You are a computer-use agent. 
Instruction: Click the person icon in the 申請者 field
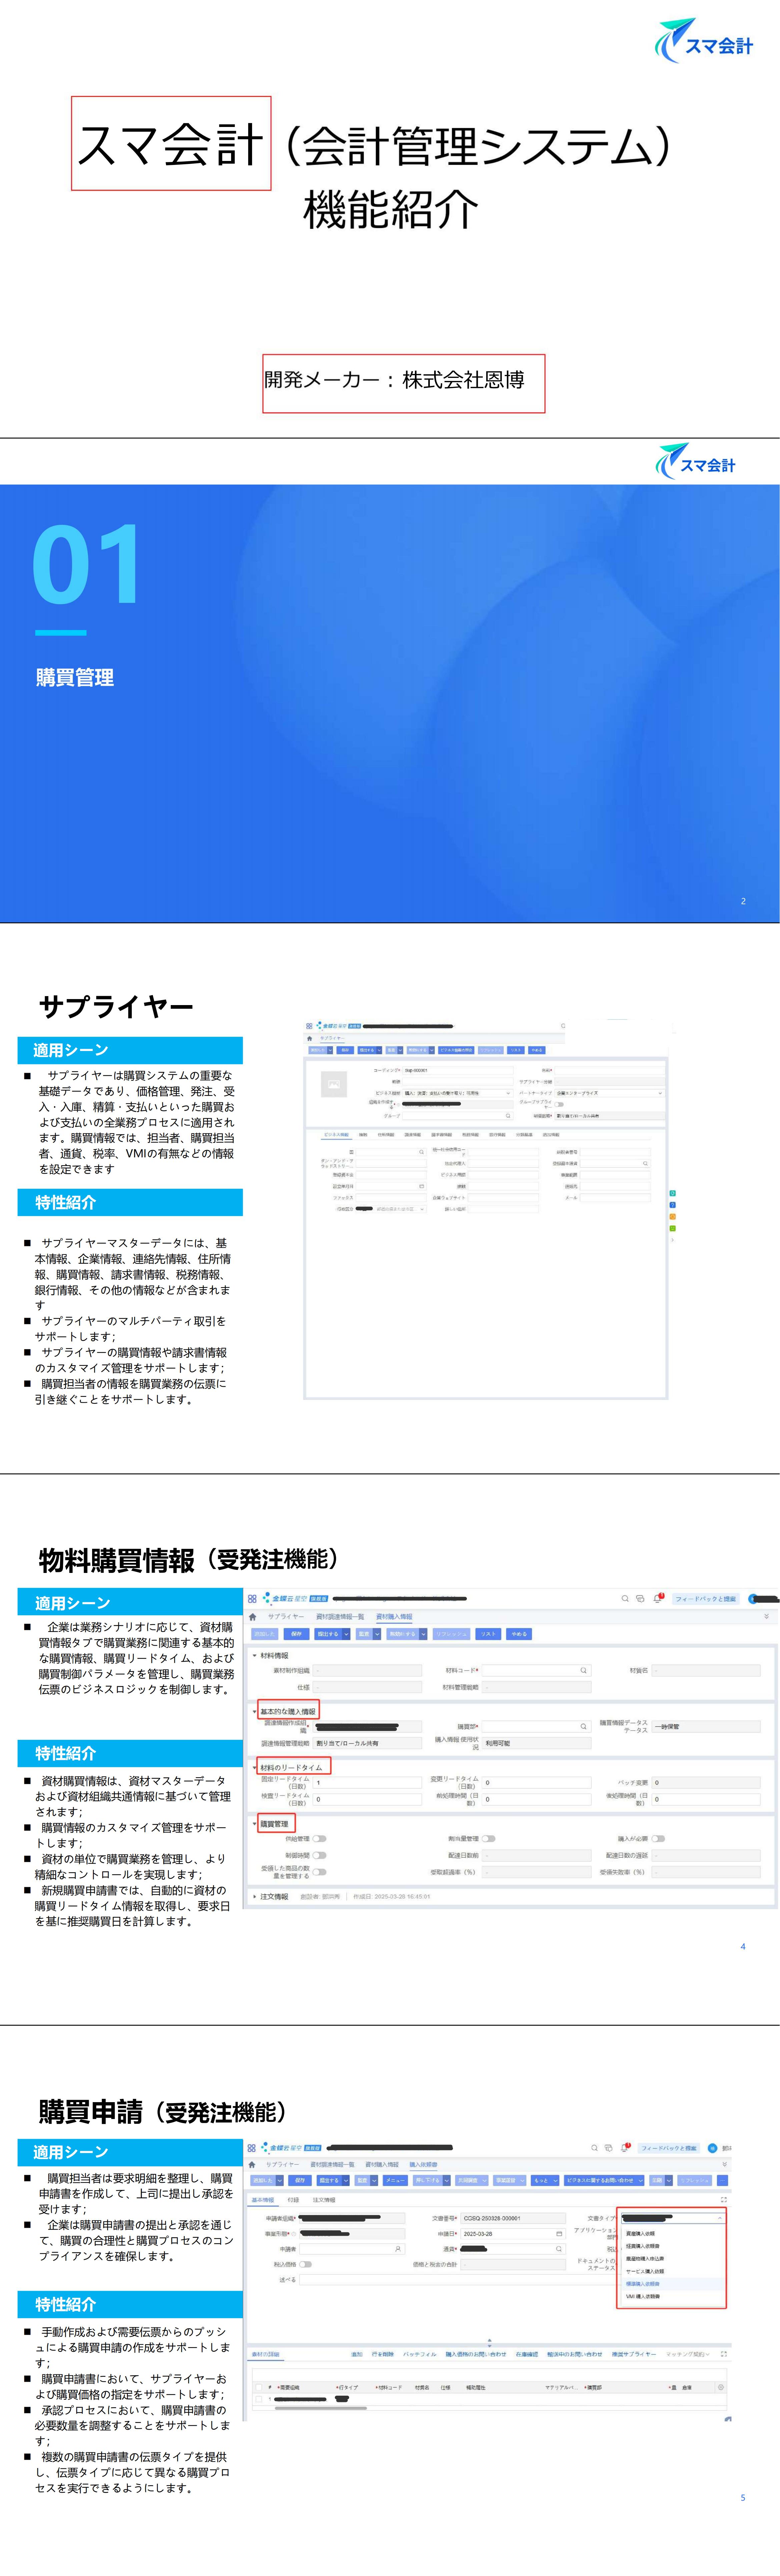coord(398,2249)
